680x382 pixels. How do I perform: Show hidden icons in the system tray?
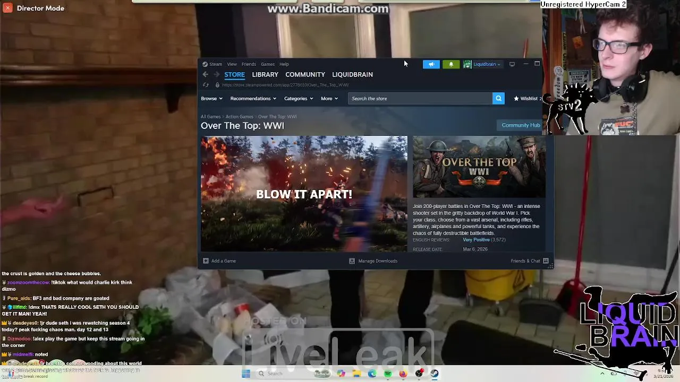tap(602, 374)
